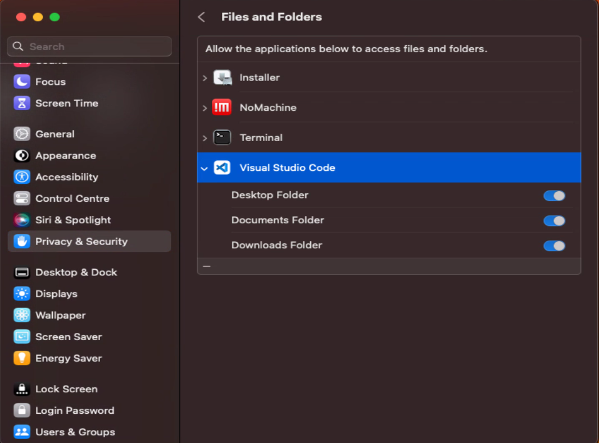Viewport: 599px width, 443px height.
Task: Turn off Documents Folder access
Action: [554, 221]
